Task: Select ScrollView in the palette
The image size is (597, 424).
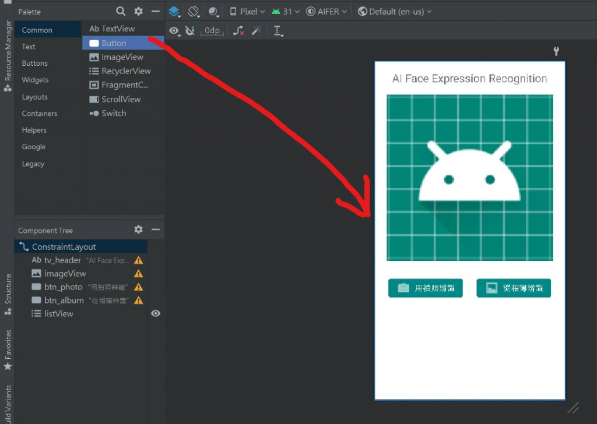Action: tap(123, 99)
